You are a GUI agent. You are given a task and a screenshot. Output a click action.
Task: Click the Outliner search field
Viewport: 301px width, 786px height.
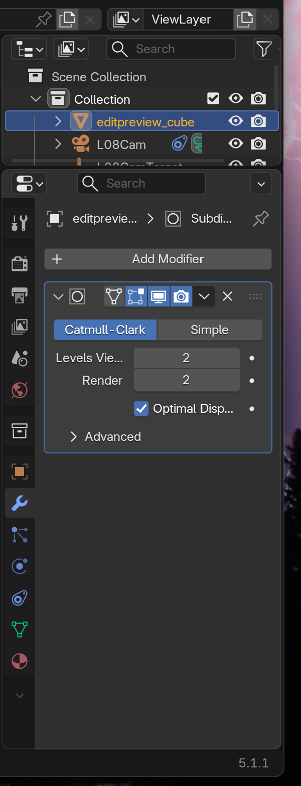(x=171, y=49)
